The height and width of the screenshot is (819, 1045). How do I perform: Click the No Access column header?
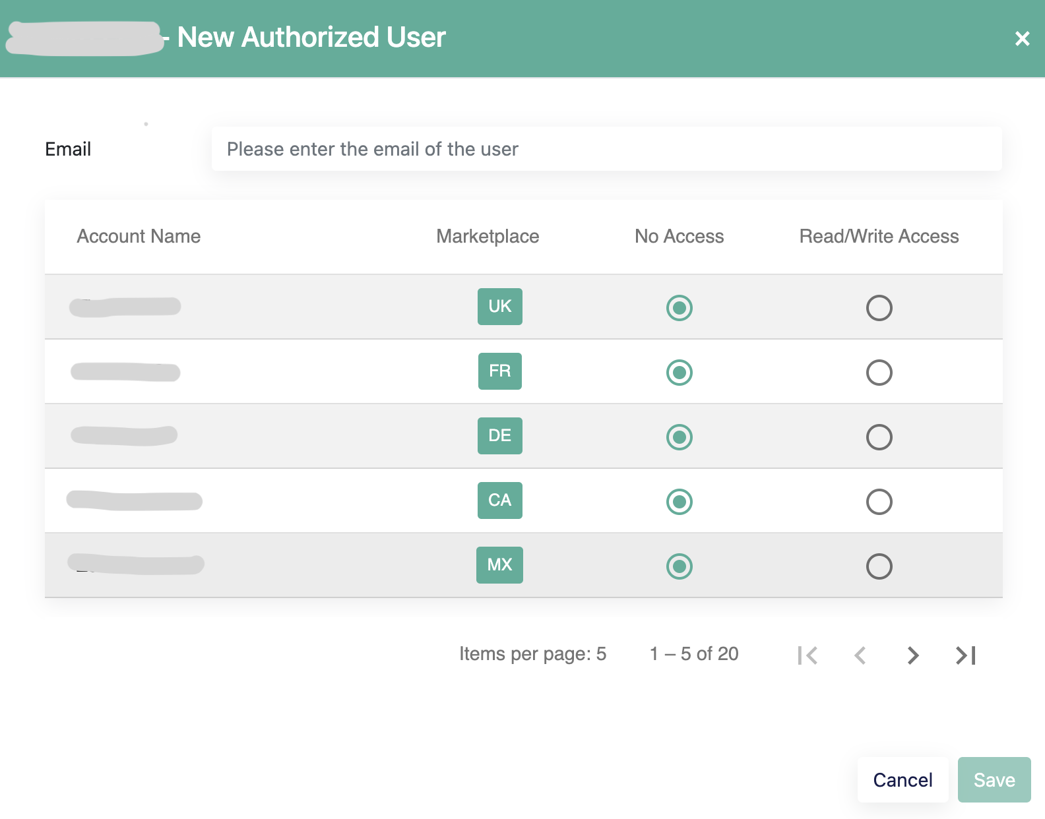(x=679, y=236)
